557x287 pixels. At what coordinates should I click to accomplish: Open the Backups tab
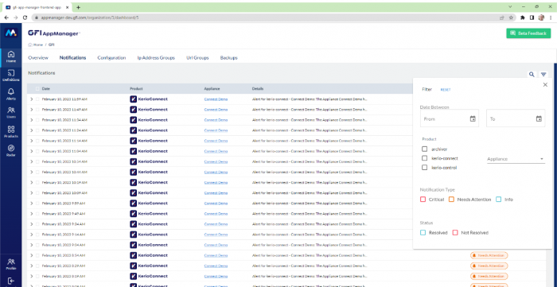pos(229,57)
